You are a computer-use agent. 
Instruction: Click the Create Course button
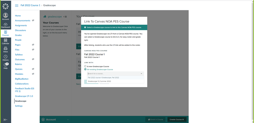(x=177, y=119)
